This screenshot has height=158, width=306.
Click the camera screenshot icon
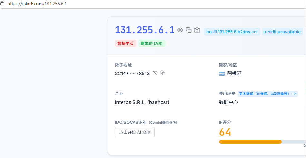click(x=197, y=30)
